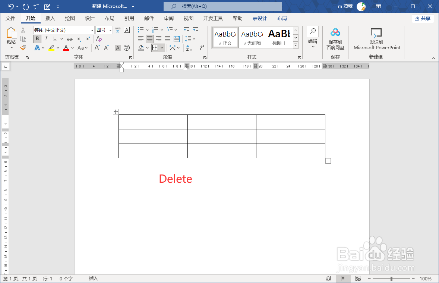Toggle strikethrough formatting
Screen dimensions: 439x283
tap(69, 39)
